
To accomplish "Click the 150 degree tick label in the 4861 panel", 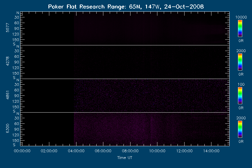I will point(16,107).
